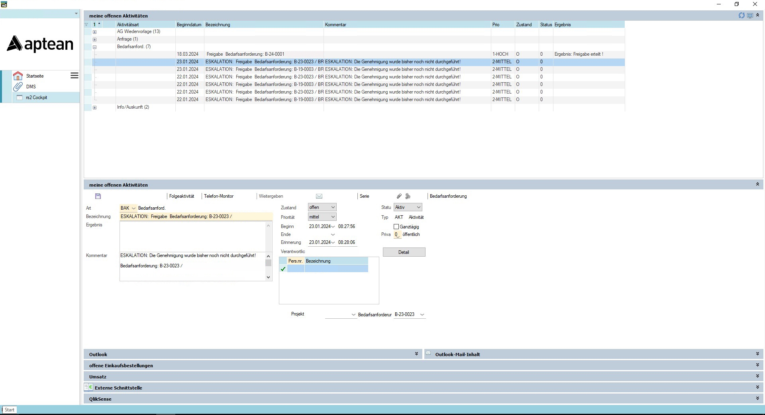Screen dimensions: 765x415
Task: Open the grid layout monitor icon
Action: tap(750, 16)
